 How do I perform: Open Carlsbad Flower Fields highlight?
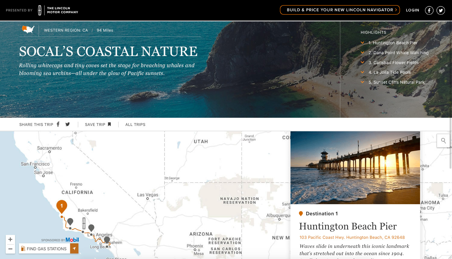coord(394,63)
